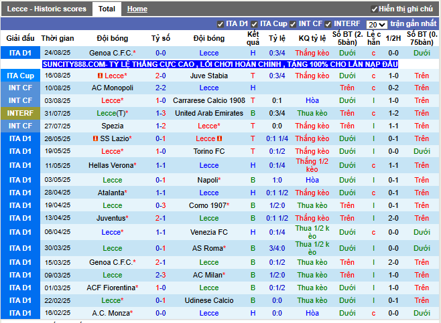Select the Torino FC team name
441x323 pixels.
[x=209, y=151]
